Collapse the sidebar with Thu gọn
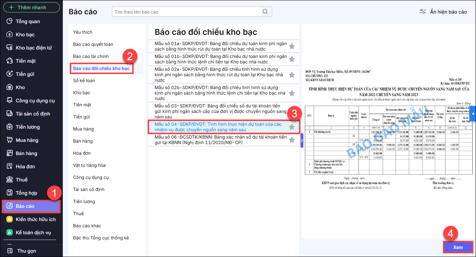The height and width of the screenshot is (257, 476). (x=26, y=251)
